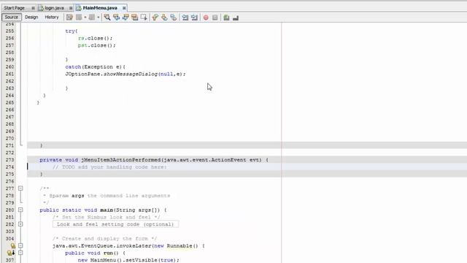Click the Find Selection magnifier icon
Viewport: 467px width, 263px height.
pos(107,18)
